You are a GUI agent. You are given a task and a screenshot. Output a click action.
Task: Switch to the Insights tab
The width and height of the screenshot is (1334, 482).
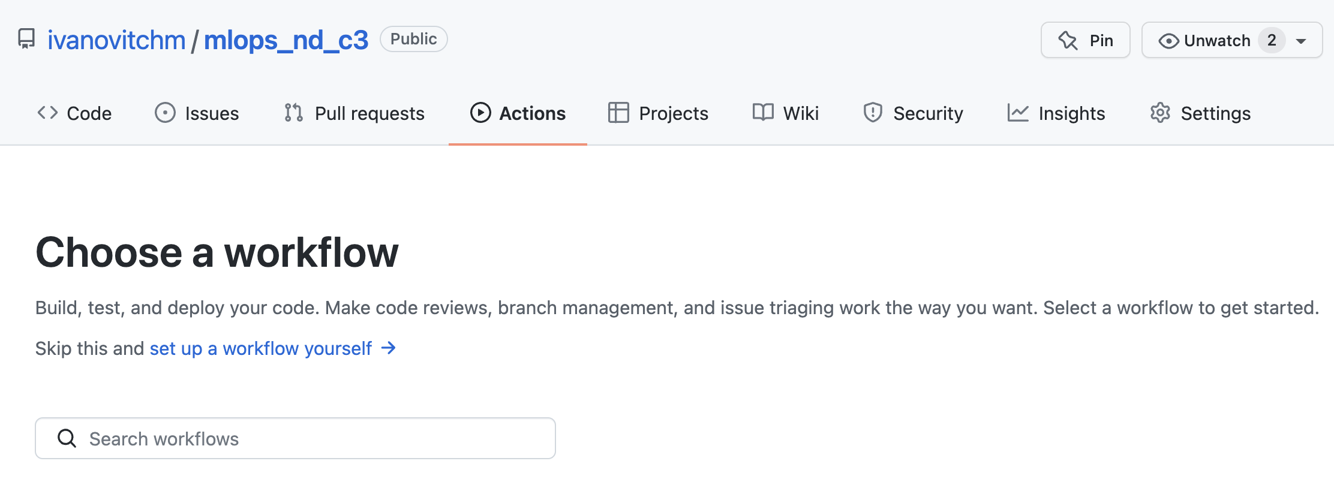(x=1056, y=113)
